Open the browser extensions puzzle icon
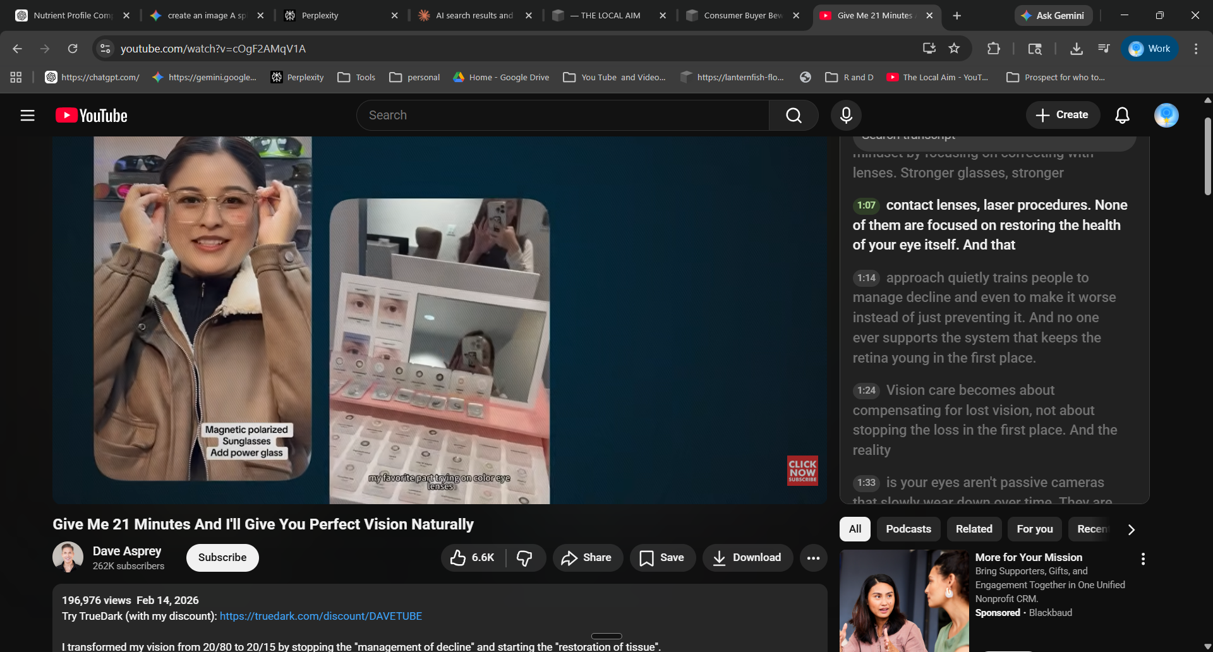 993,49
